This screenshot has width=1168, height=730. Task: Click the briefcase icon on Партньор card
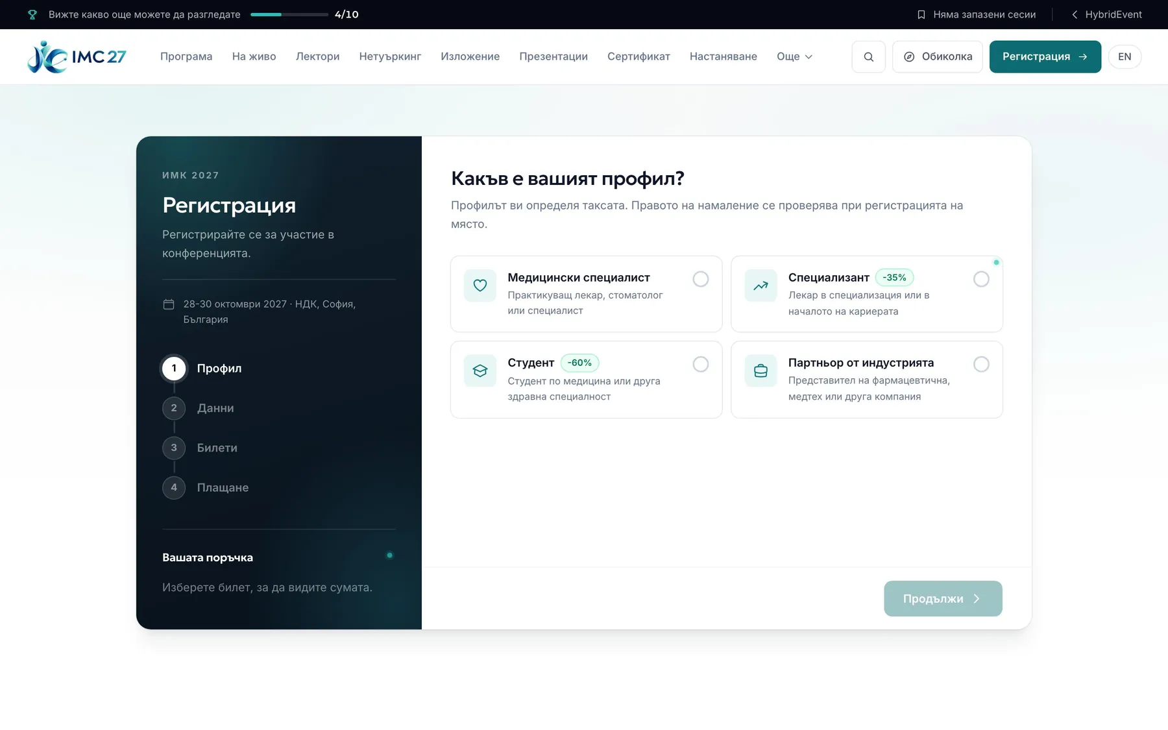tap(760, 371)
